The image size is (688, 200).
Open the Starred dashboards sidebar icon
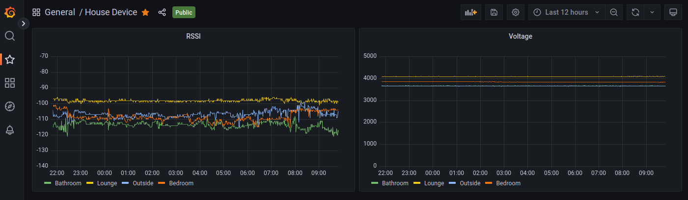click(x=10, y=59)
